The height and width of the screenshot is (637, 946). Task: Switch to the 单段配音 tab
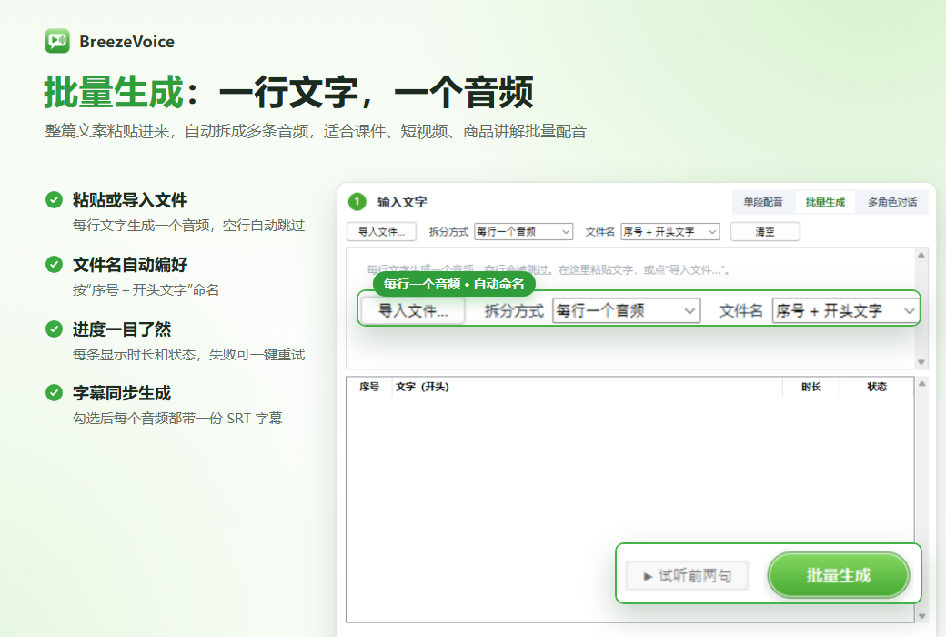(x=762, y=202)
